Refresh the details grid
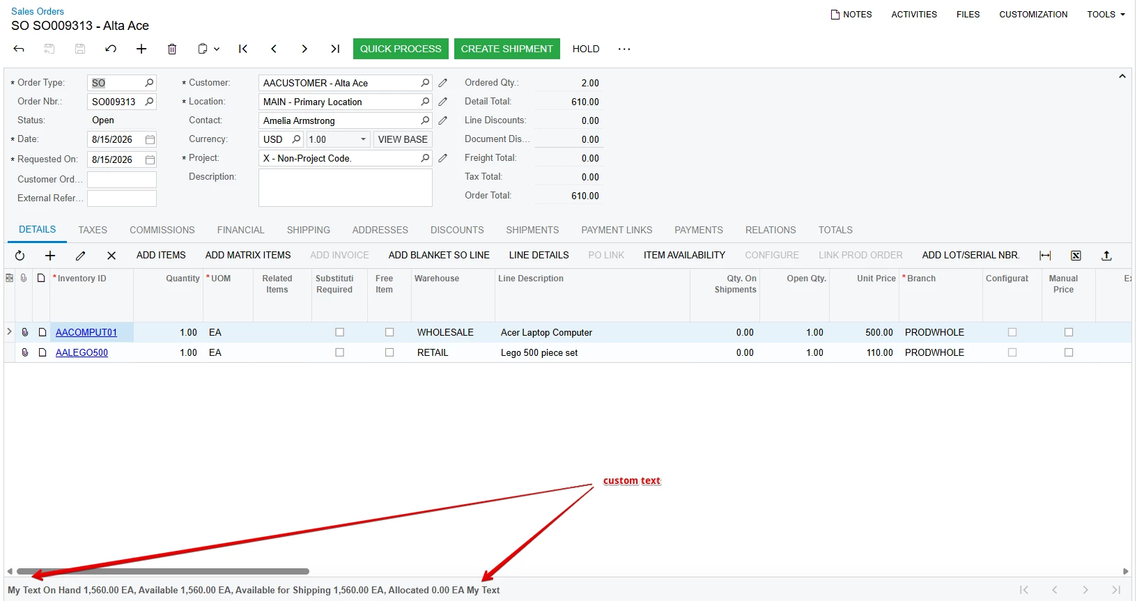The height and width of the screenshot is (601, 1144). point(20,256)
